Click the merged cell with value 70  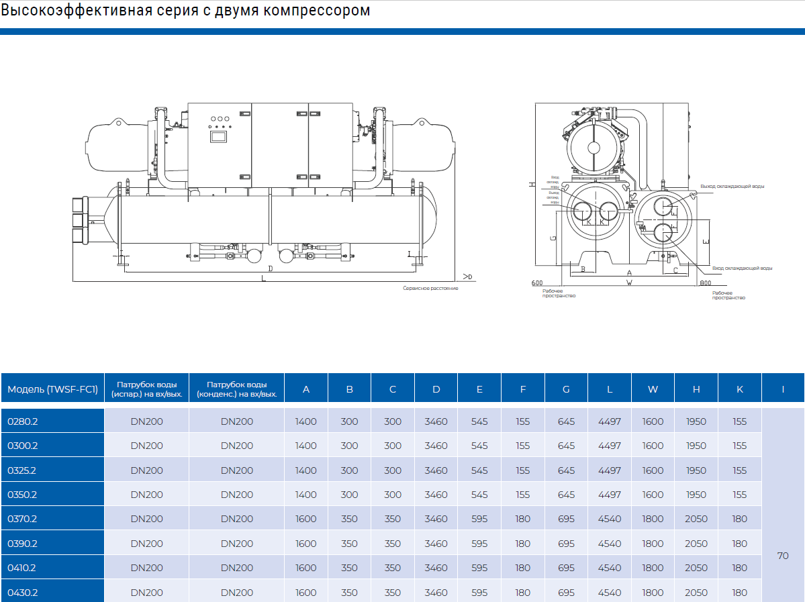pyautogui.click(x=783, y=556)
